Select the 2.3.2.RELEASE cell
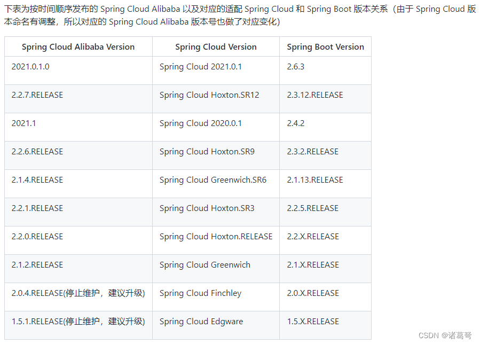Screen dimensions: 480x344 (x=325, y=155)
